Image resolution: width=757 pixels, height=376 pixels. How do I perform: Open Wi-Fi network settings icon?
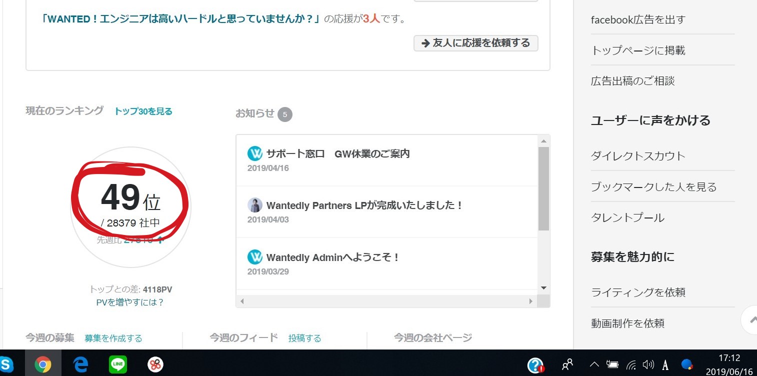click(x=631, y=365)
